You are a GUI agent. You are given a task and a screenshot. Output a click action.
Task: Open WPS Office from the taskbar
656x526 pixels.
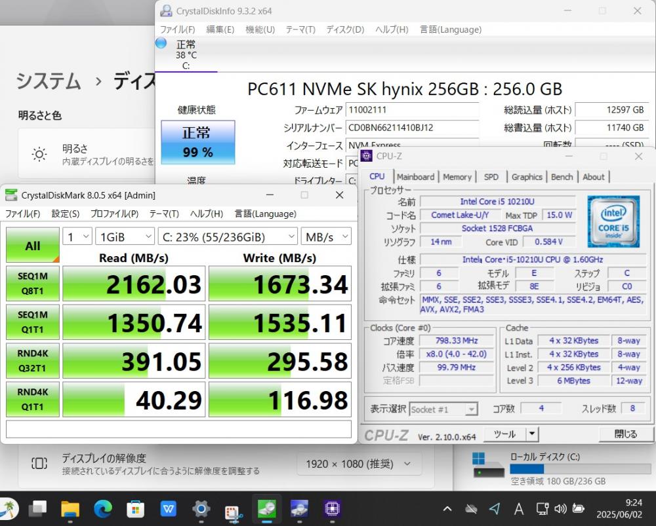(168, 508)
